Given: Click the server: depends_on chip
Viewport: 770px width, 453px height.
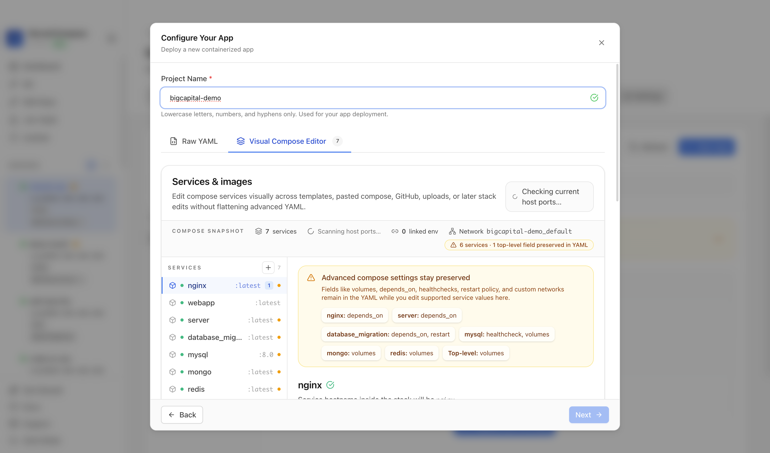Looking at the screenshot, I should [427, 315].
